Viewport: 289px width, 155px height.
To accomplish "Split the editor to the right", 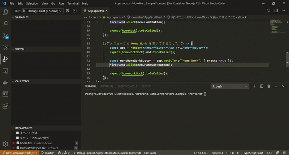I will [276, 11].
